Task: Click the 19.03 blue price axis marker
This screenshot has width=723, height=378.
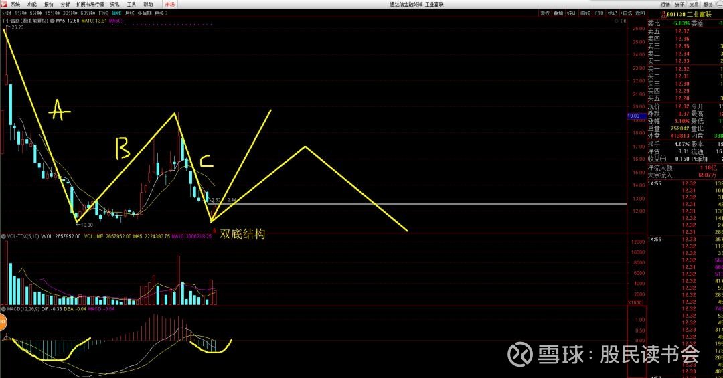Action: (x=636, y=116)
